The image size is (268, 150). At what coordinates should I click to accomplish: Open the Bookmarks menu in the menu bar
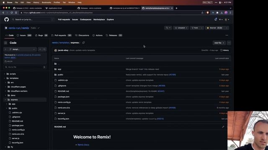tap(46, 2)
